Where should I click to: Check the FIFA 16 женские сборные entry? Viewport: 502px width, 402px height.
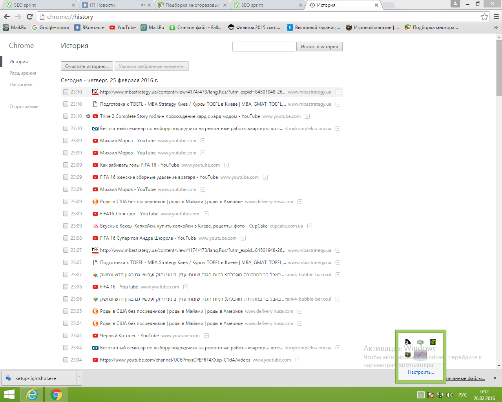66,177
